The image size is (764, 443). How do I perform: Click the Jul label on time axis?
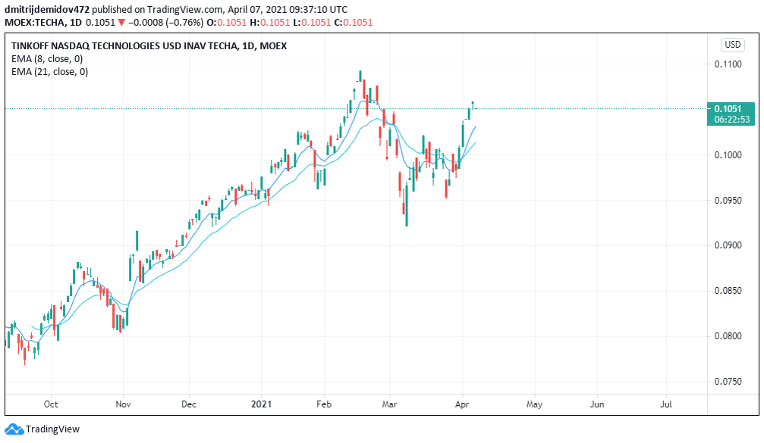666,404
